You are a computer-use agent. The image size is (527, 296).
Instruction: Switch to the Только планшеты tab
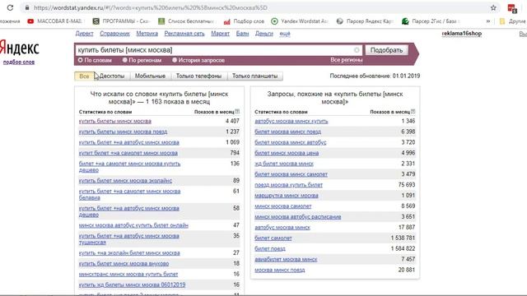pyautogui.click(x=254, y=76)
